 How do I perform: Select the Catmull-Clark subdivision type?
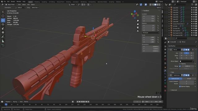[x=175, y=79]
